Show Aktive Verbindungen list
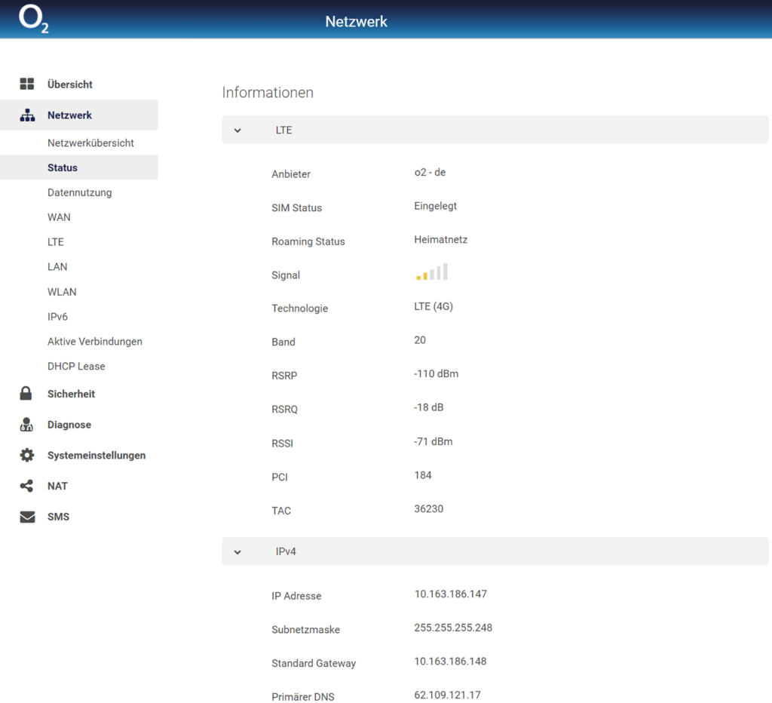This screenshot has height=703, width=772. click(95, 342)
